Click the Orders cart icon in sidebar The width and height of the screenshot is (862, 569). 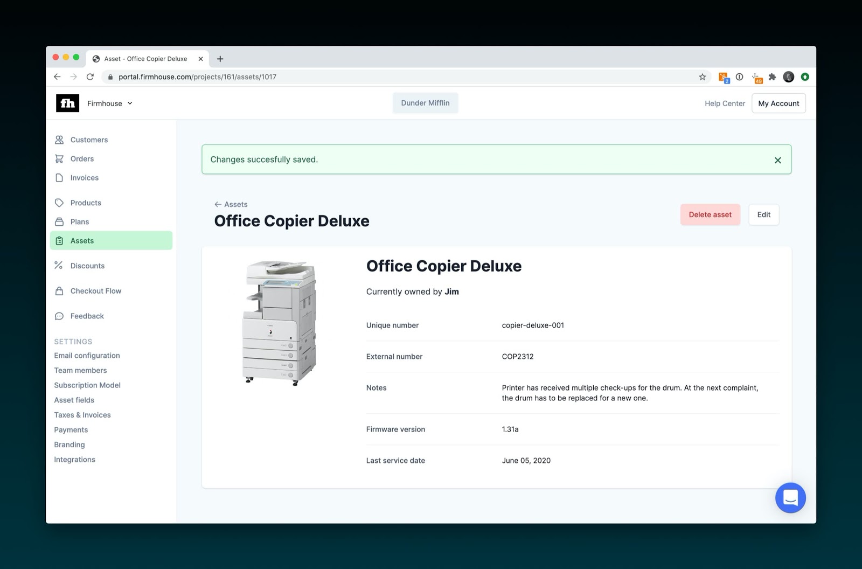pyautogui.click(x=59, y=158)
